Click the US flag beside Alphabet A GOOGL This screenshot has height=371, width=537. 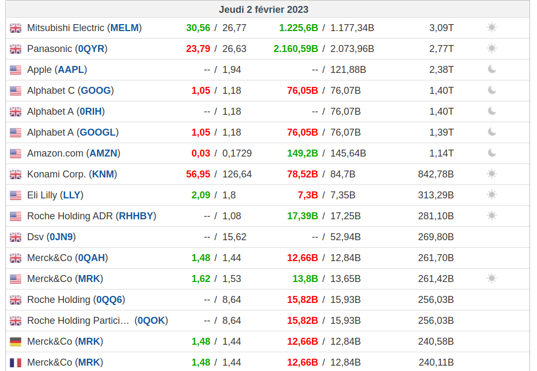coord(16,132)
